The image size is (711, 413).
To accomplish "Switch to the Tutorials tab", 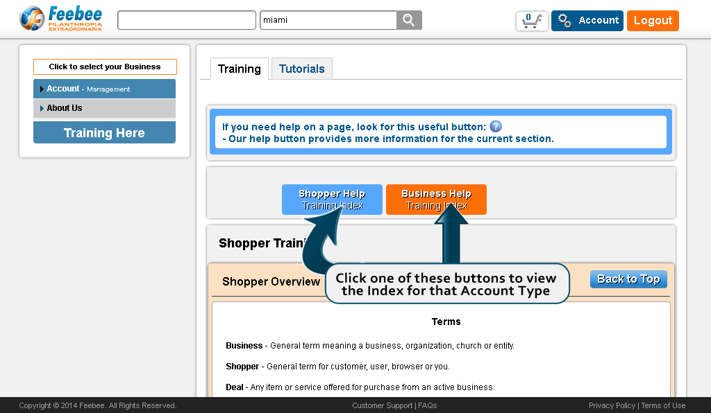I will click(x=301, y=69).
